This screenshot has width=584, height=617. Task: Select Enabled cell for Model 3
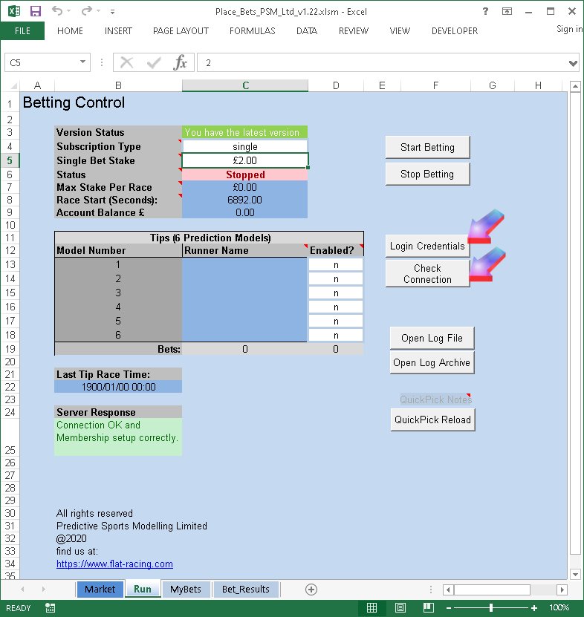click(336, 293)
